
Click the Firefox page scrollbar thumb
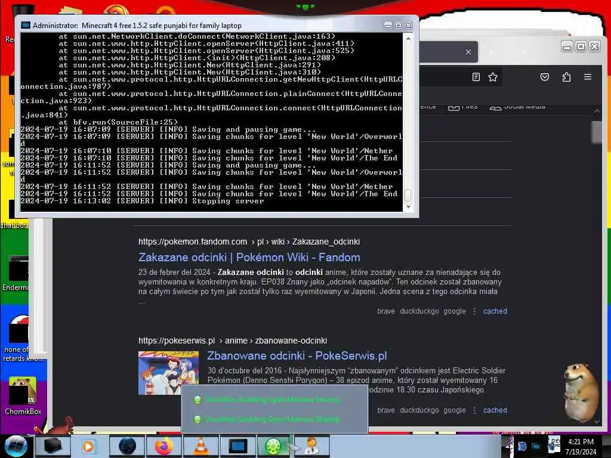tap(597, 132)
